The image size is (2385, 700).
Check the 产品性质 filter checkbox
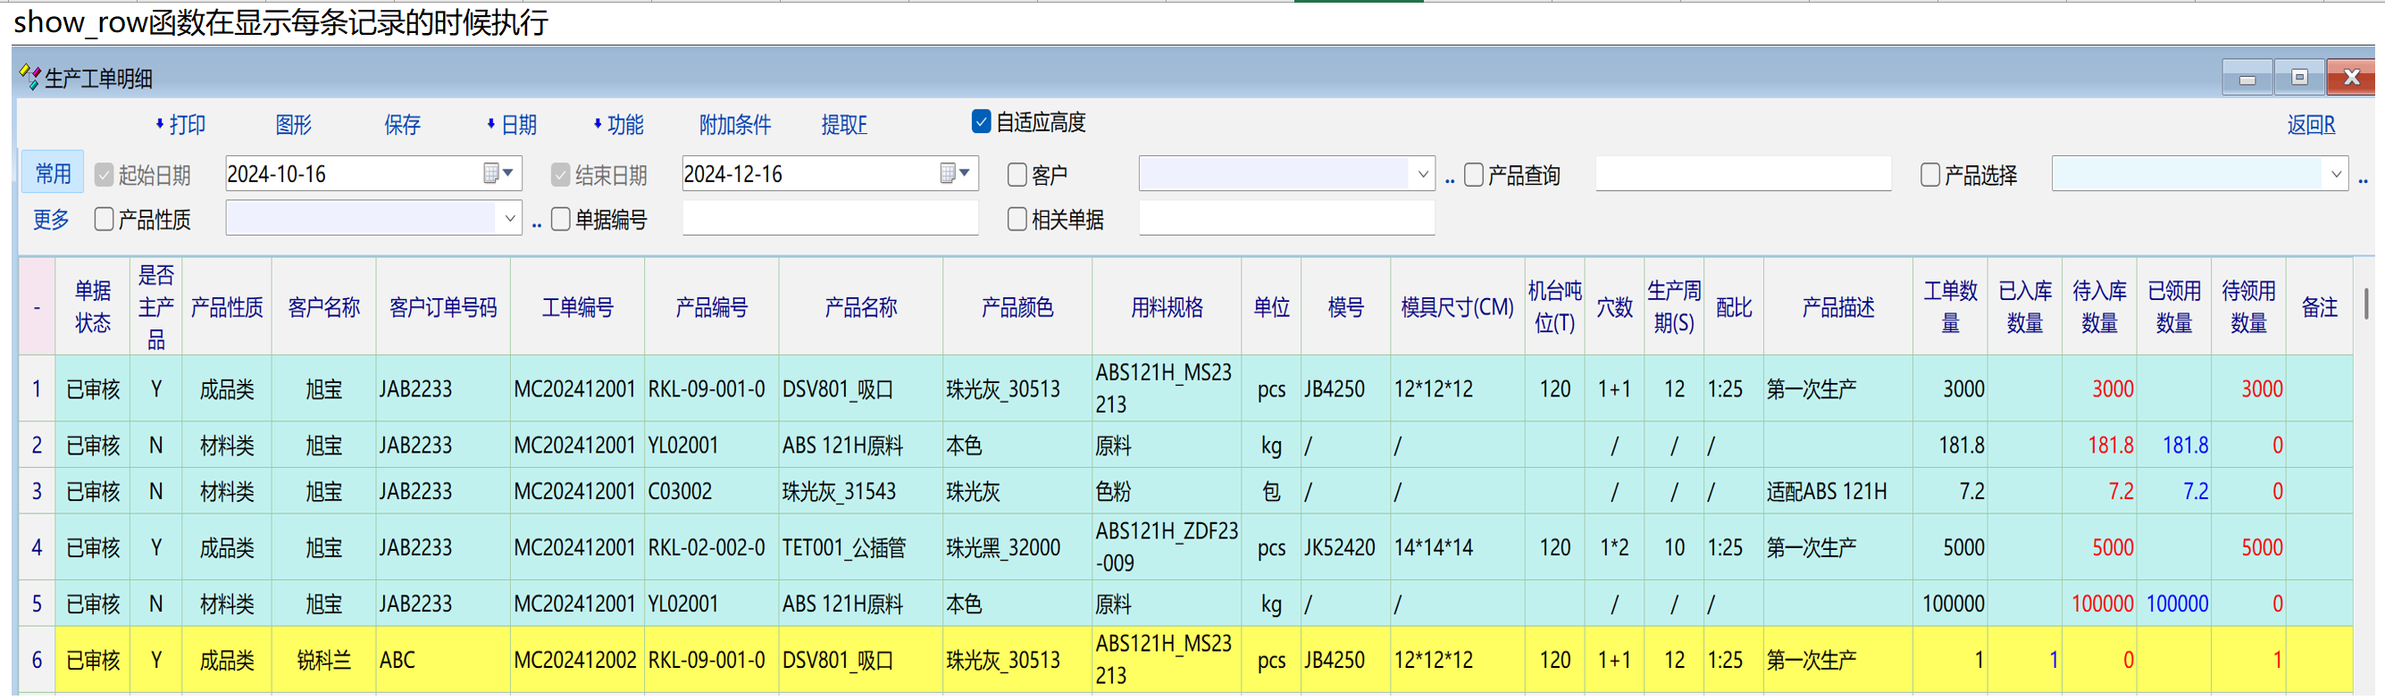(x=104, y=220)
